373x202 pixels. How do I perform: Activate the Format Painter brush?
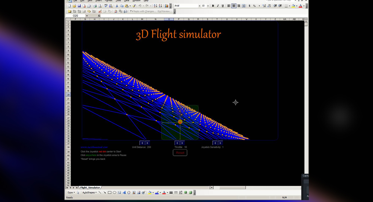click(x=134, y=6)
